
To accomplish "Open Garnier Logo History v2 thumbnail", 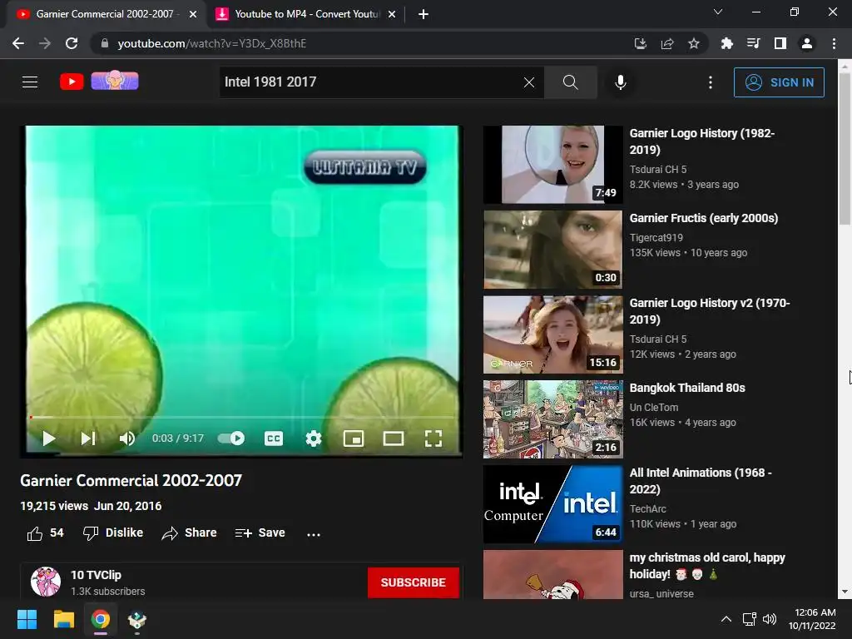I will [552, 334].
